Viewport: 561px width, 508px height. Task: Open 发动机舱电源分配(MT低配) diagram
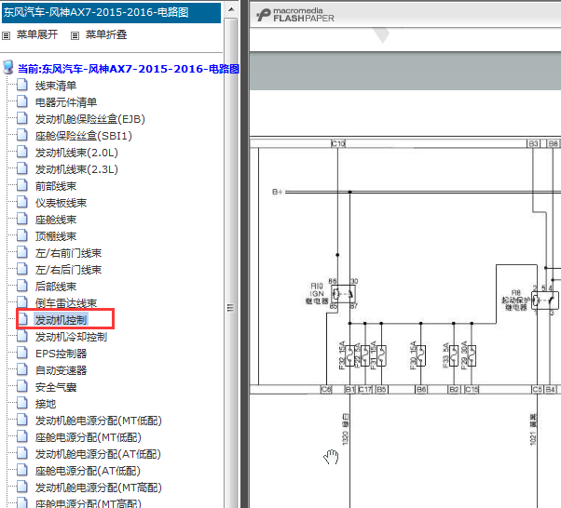[99, 421]
